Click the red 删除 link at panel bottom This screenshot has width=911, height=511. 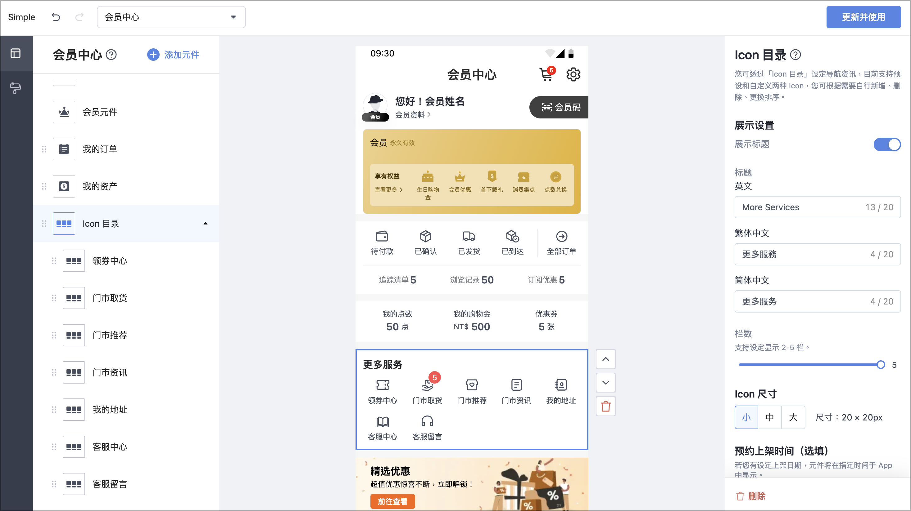[751, 496]
